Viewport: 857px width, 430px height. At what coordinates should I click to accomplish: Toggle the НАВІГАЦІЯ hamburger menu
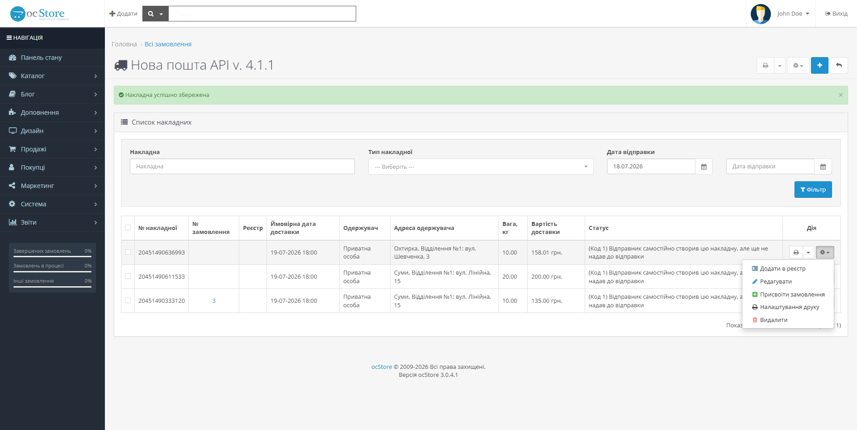coord(25,38)
